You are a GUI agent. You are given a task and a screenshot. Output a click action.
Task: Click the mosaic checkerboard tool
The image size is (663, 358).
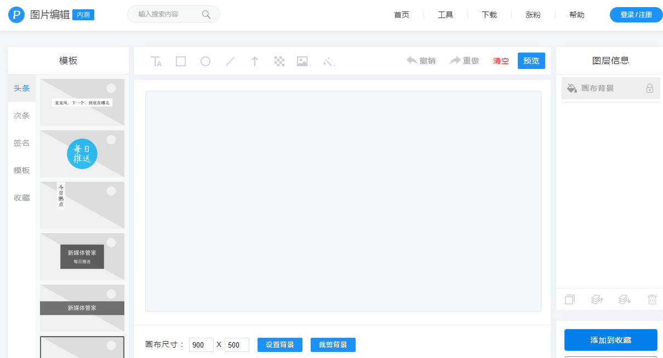pos(279,61)
